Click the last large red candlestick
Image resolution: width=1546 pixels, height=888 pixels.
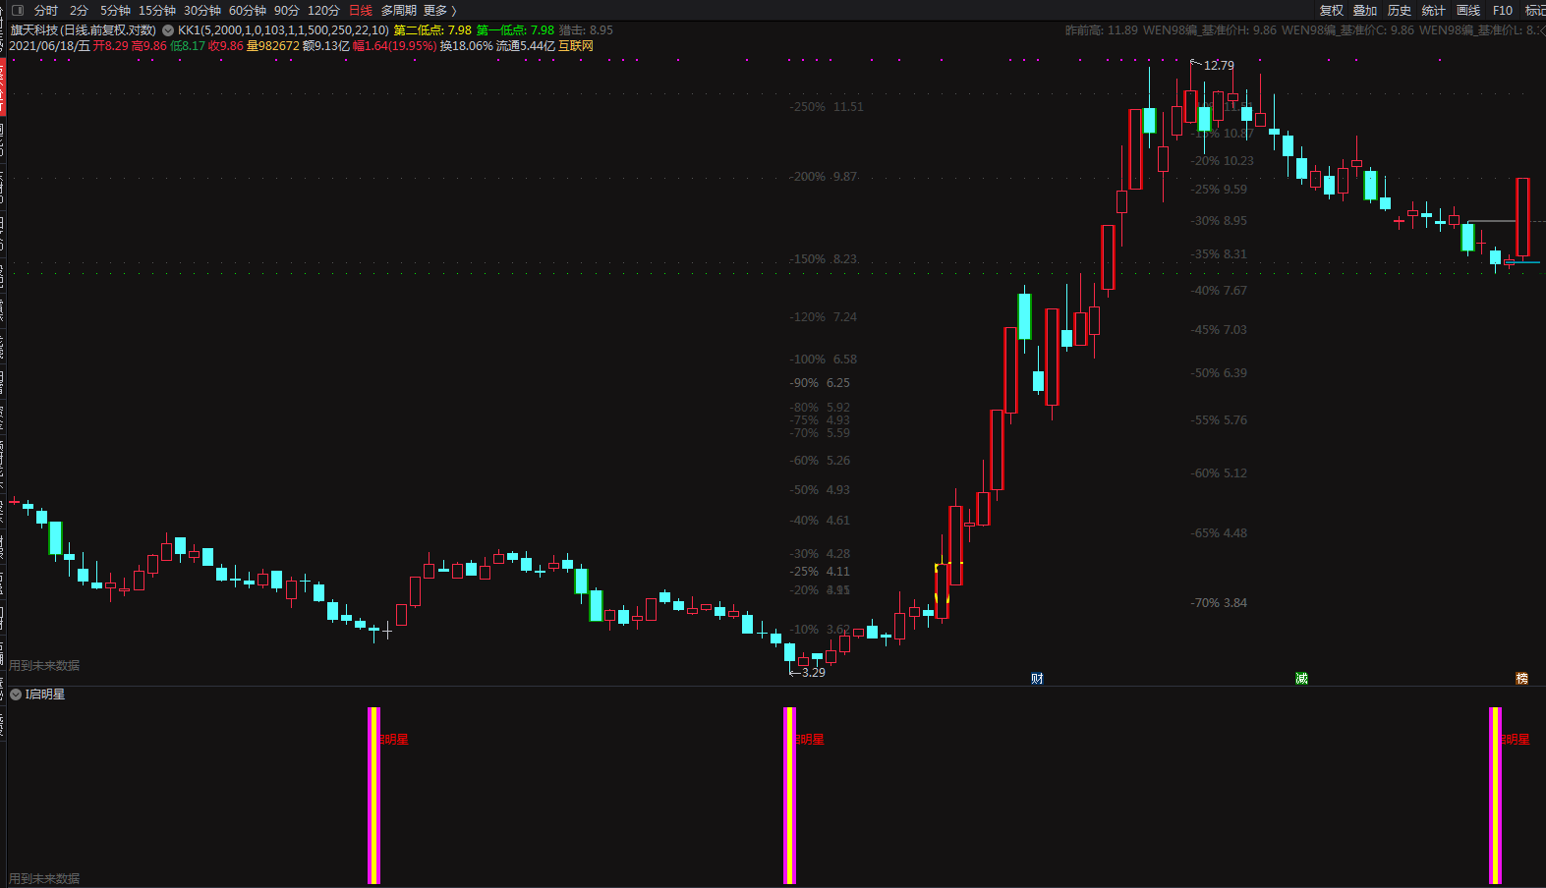coord(1522,217)
